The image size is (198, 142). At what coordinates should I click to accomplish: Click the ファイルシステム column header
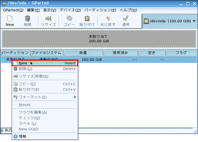(x=47, y=53)
